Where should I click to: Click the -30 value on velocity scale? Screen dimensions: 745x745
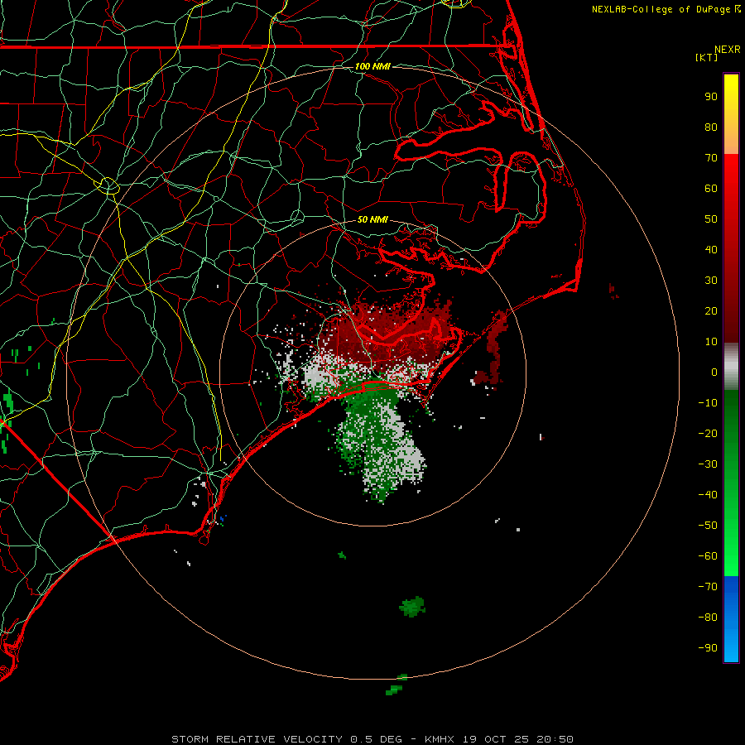[x=708, y=464]
